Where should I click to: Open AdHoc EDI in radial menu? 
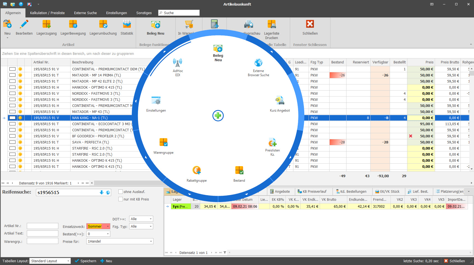178,67
